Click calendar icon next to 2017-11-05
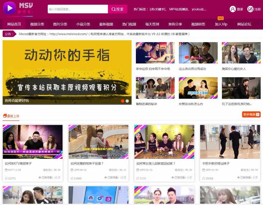 point(6,170)
